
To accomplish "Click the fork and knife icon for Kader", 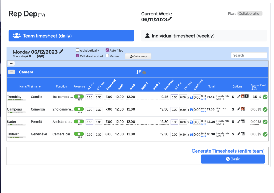I will (243, 121).
